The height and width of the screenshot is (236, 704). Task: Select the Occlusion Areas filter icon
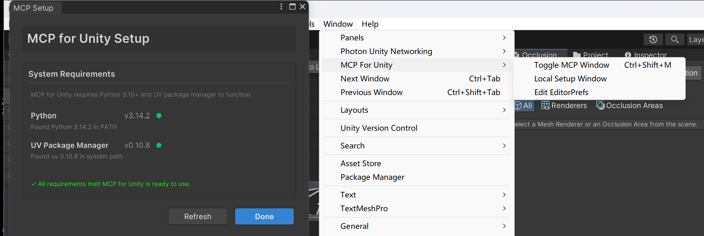[600, 105]
